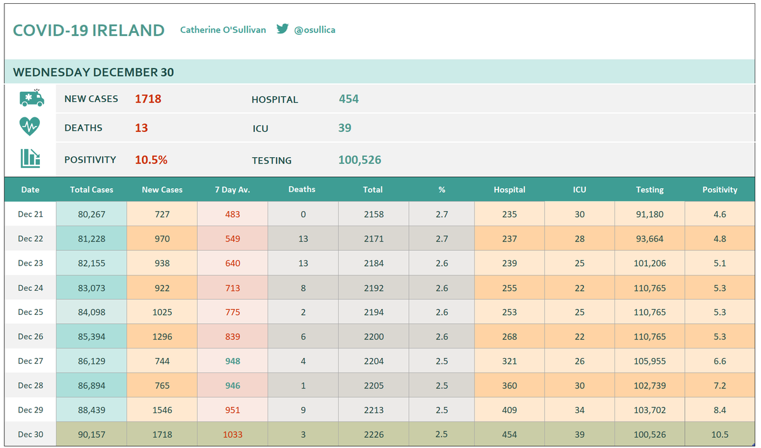
Task: Click the ICU summary value 39
Action: pos(344,128)
